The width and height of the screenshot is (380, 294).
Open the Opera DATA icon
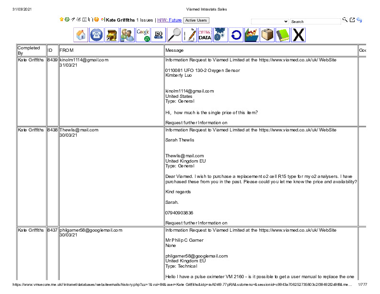[205, 35]
